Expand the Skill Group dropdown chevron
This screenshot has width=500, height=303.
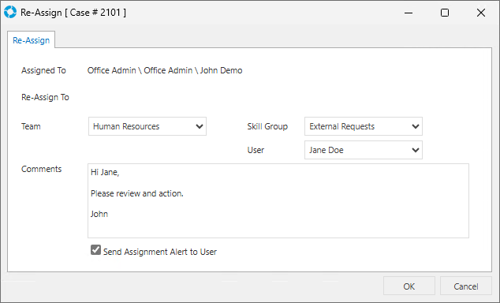click(415, 126)
